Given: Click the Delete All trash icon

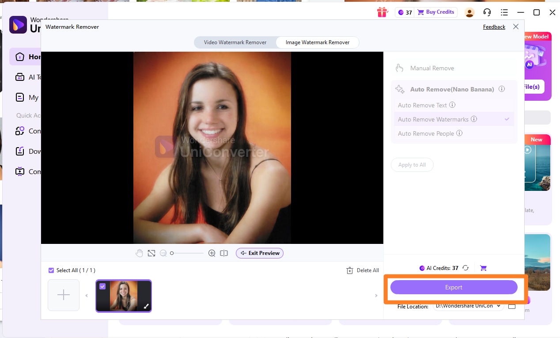Looking at the screenshot, I should pos(350,270).
